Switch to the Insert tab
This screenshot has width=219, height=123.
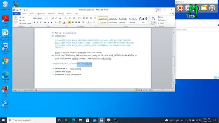tap(31, 14)
